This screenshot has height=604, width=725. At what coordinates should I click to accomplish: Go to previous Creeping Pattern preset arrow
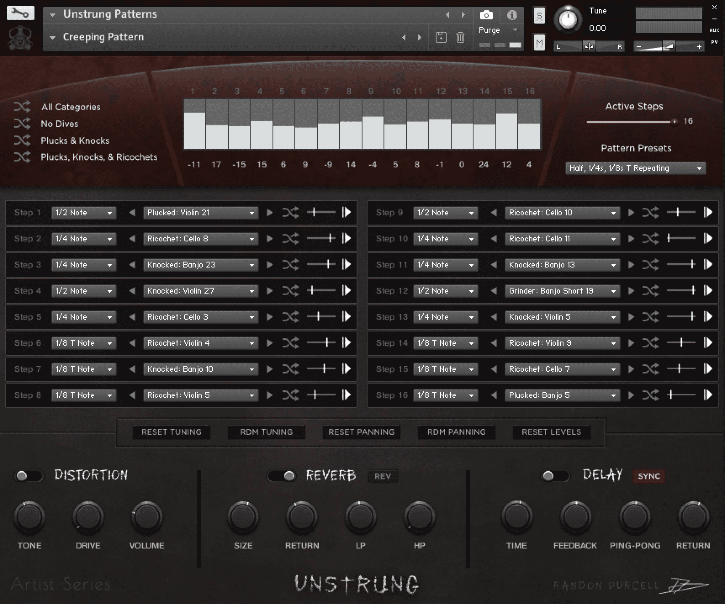(x=404, y=37)
